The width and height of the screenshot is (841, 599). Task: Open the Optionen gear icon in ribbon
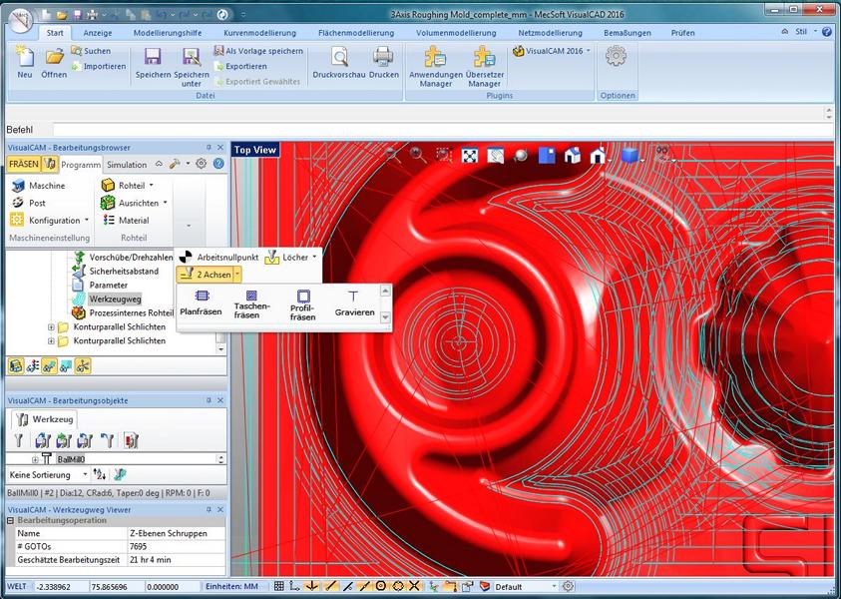pos(616,56)
